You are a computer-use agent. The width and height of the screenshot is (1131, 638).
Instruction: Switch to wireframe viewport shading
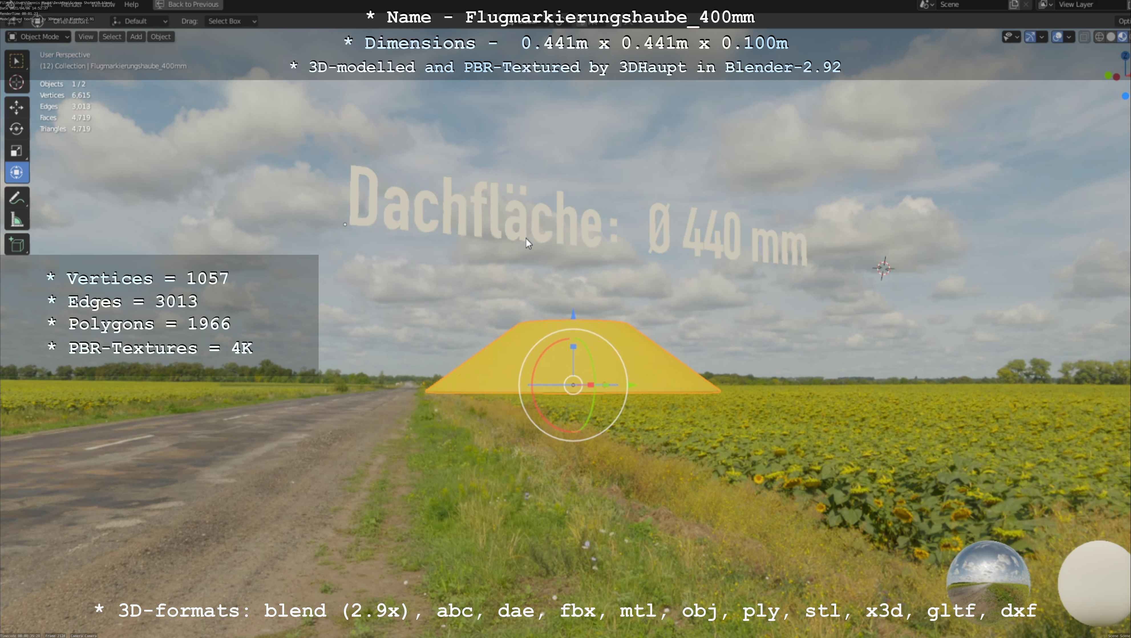pos(1099,37)
